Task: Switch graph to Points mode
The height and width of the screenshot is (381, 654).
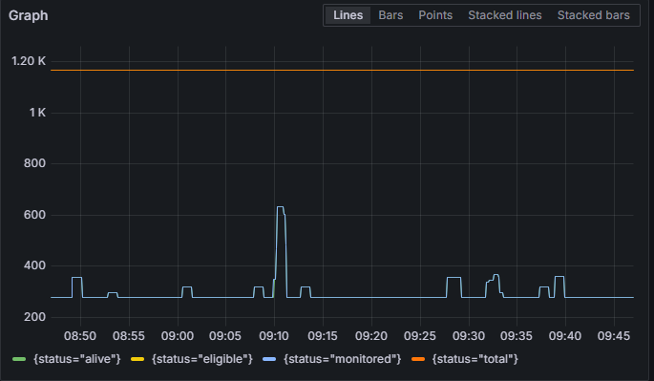Action: tap(435, 15)
